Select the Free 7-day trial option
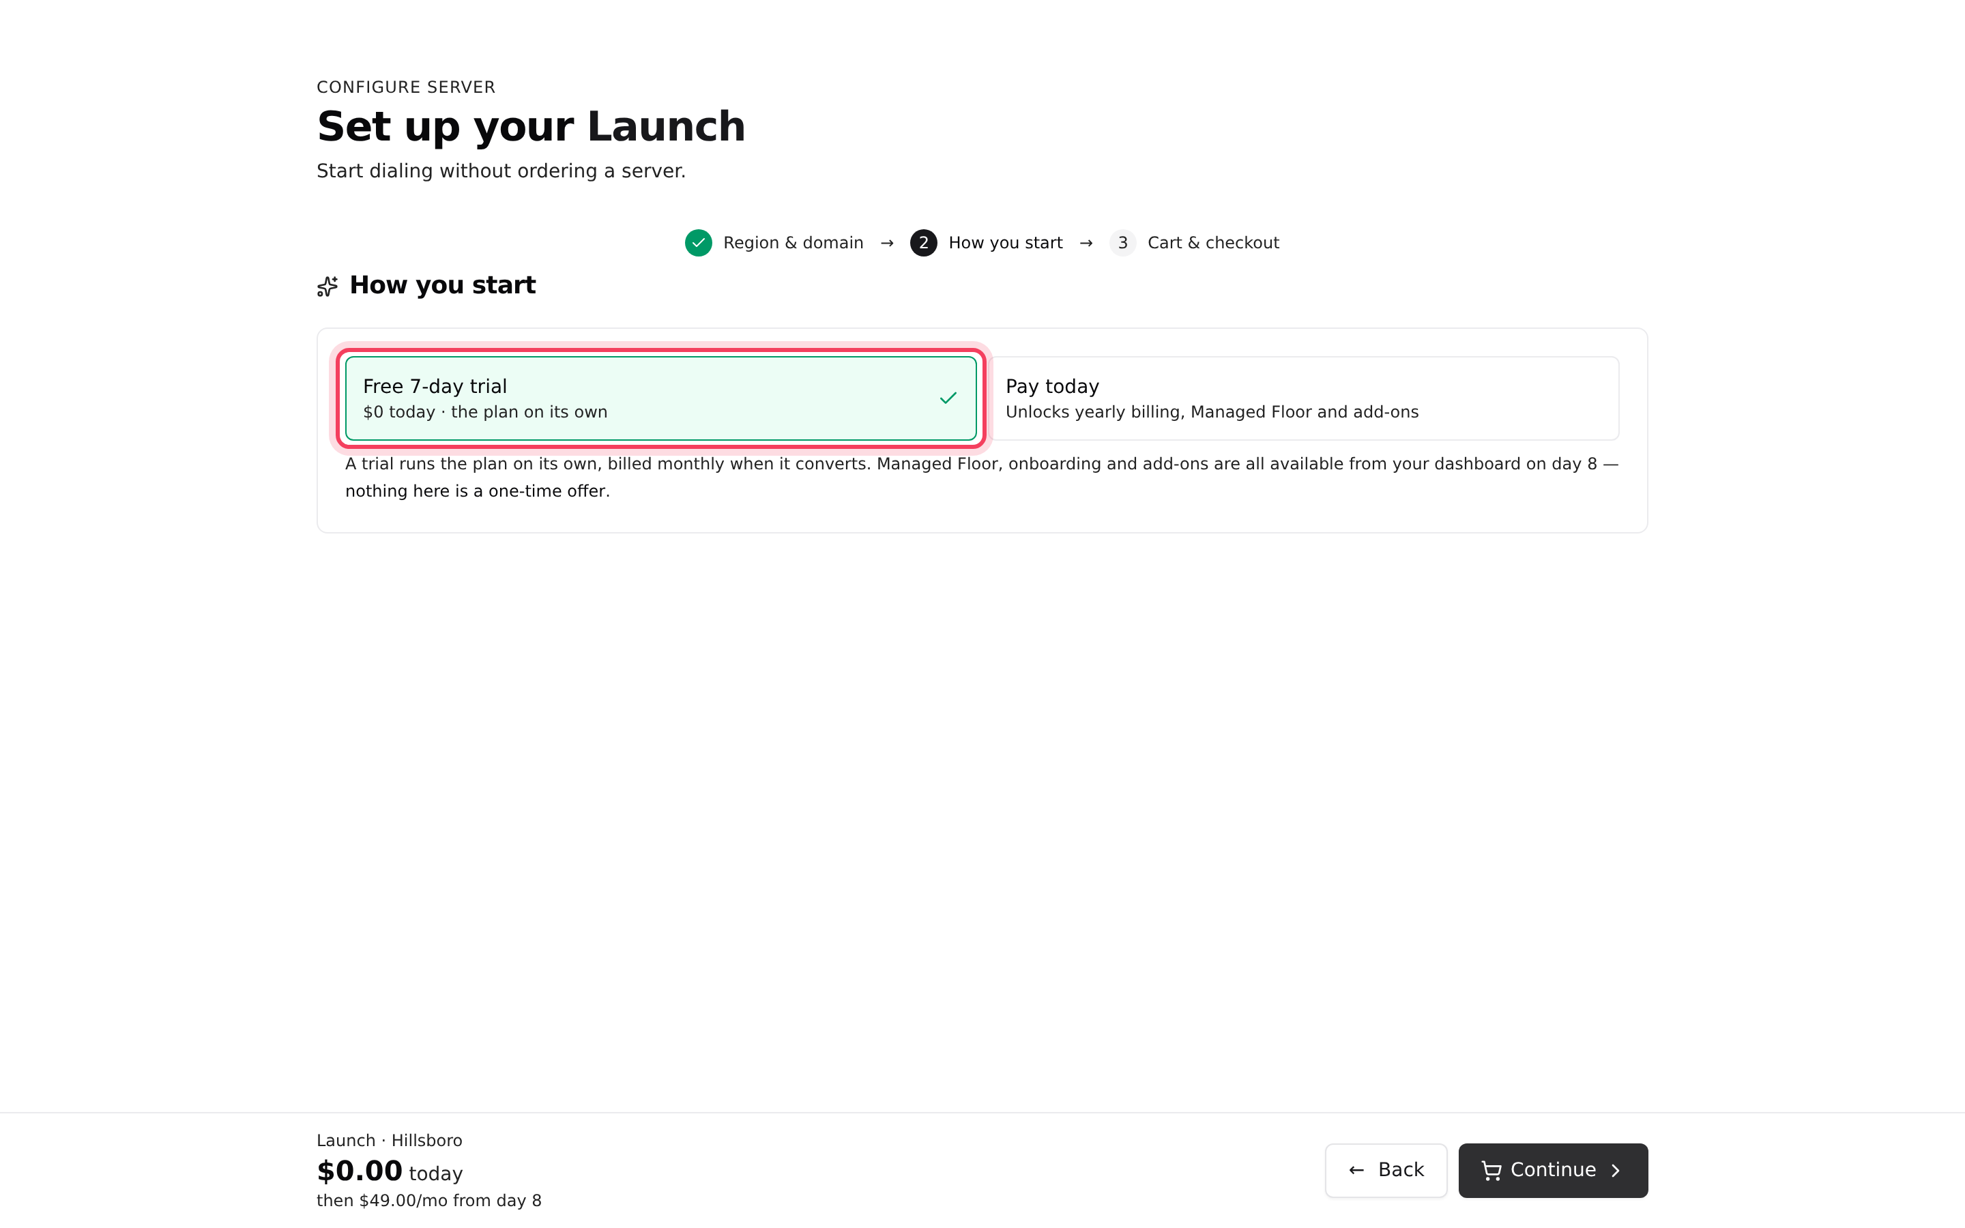The height and width of the screenshot is (1228, 1965). (x=660, y=398)
